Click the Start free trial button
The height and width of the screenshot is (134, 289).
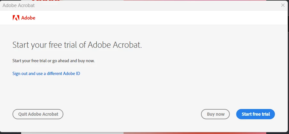tap(255, 114)
